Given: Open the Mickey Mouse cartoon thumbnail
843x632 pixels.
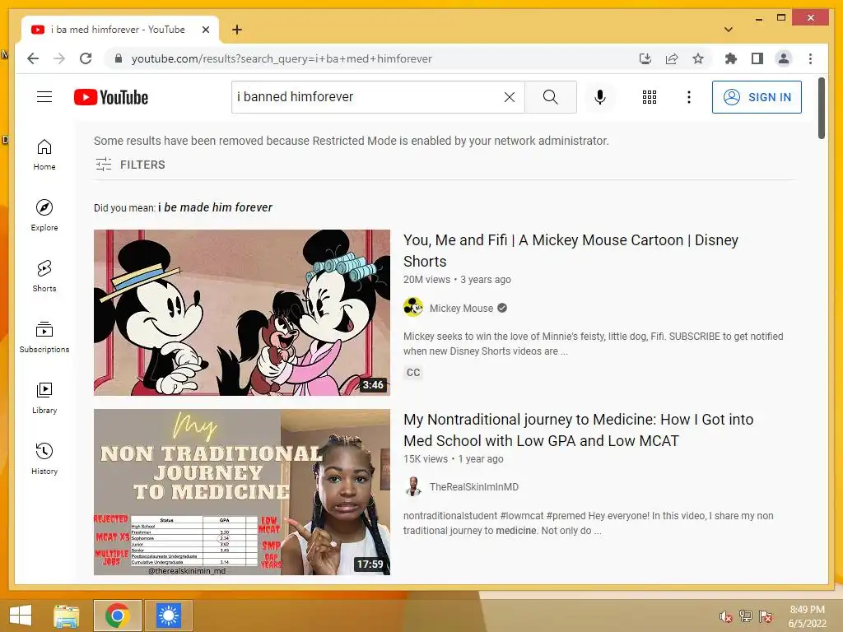Looking at the screenshot, I should (x=242, y=313).
